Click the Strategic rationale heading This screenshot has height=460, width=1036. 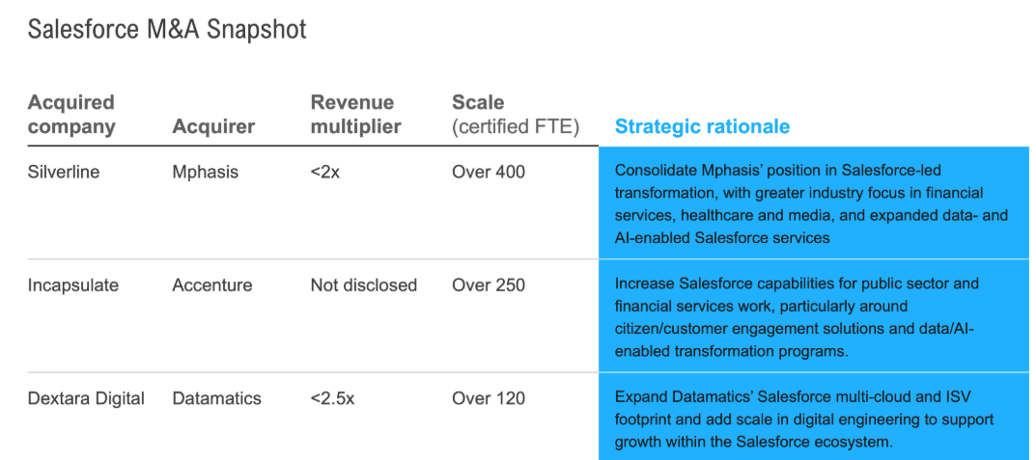point(702,126)
